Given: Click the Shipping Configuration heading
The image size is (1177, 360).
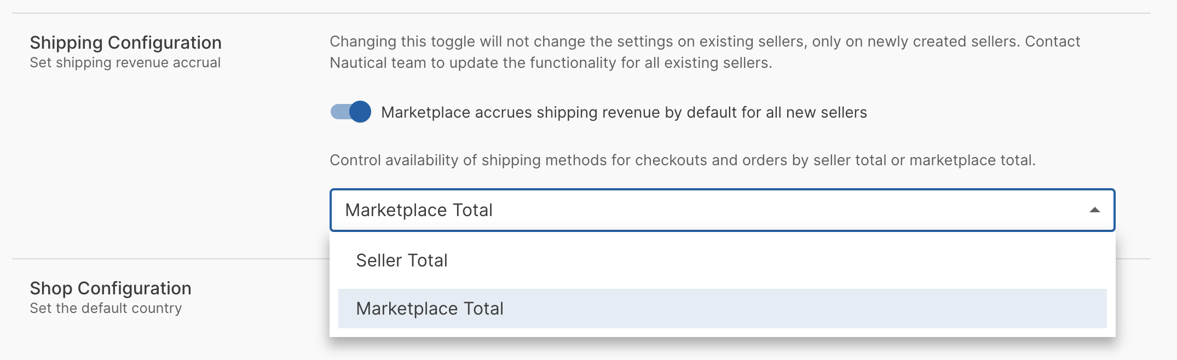Looking at the screenshot, I should click(x=125, y=43).
